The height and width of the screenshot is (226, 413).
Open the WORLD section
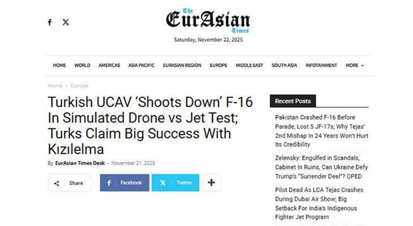tap(82, 65)
